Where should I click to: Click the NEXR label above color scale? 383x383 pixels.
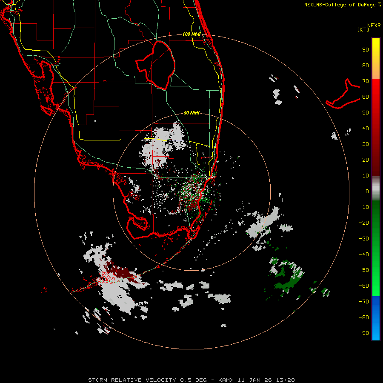click(374, 26)
